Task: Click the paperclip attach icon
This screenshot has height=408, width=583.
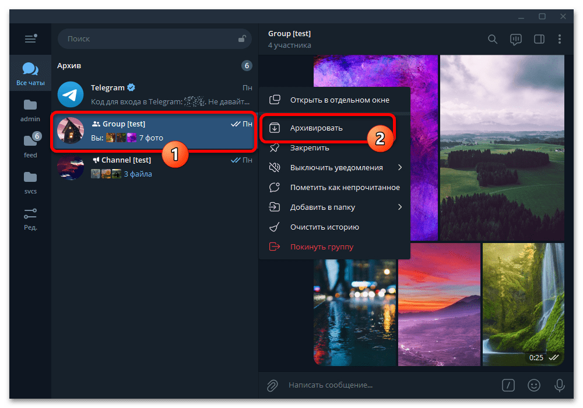Action: (x=272, y=385)
